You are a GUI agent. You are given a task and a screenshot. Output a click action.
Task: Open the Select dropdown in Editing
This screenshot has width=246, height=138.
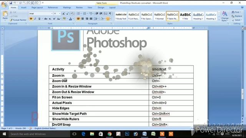click(x=237, y=20)
